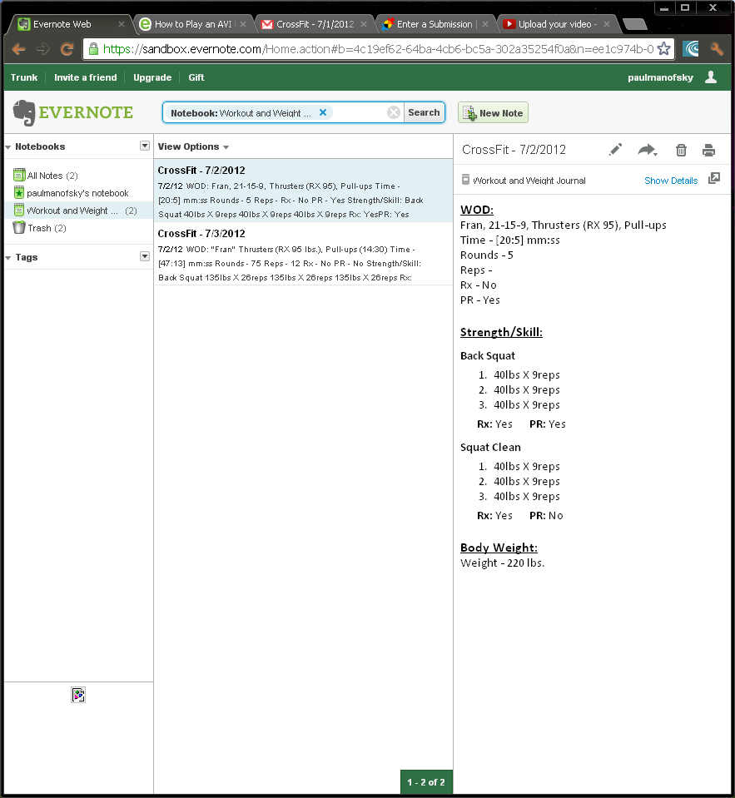Click the Show Details link
The image size is (735, 798).
point(670,181)
